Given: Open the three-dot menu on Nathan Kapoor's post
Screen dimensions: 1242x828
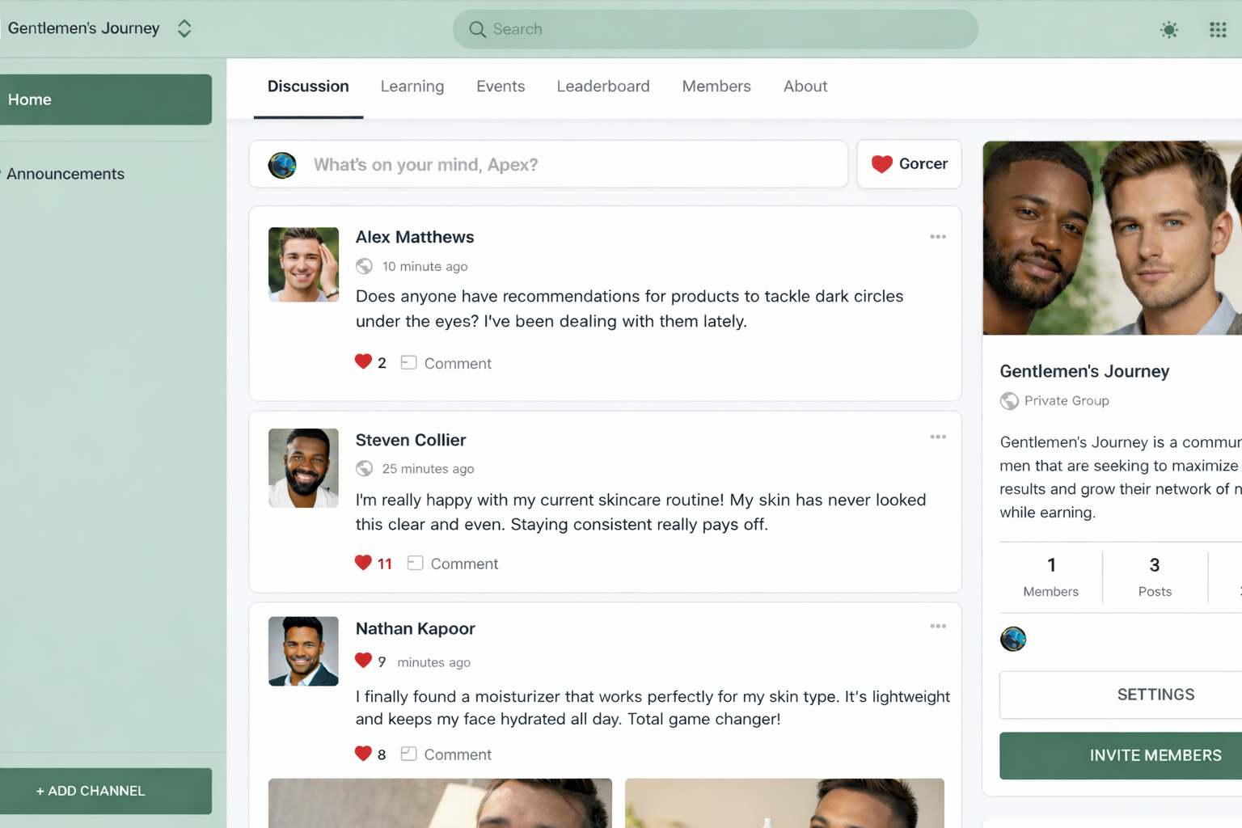Looking at the screenshot, I should pyautogui.click(x=938, y=627).
